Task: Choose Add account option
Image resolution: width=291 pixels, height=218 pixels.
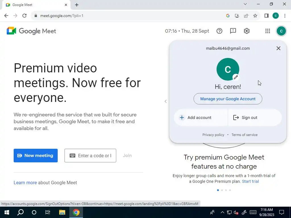Action: click(x=201, y=118)
